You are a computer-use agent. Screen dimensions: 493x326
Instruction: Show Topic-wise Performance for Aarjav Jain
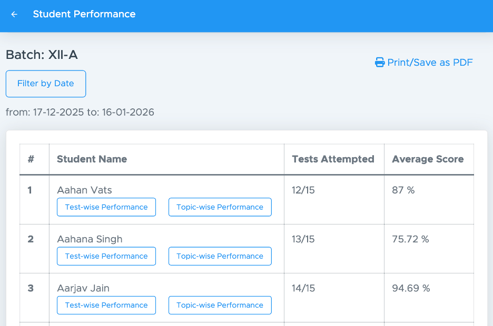[220, 305]
